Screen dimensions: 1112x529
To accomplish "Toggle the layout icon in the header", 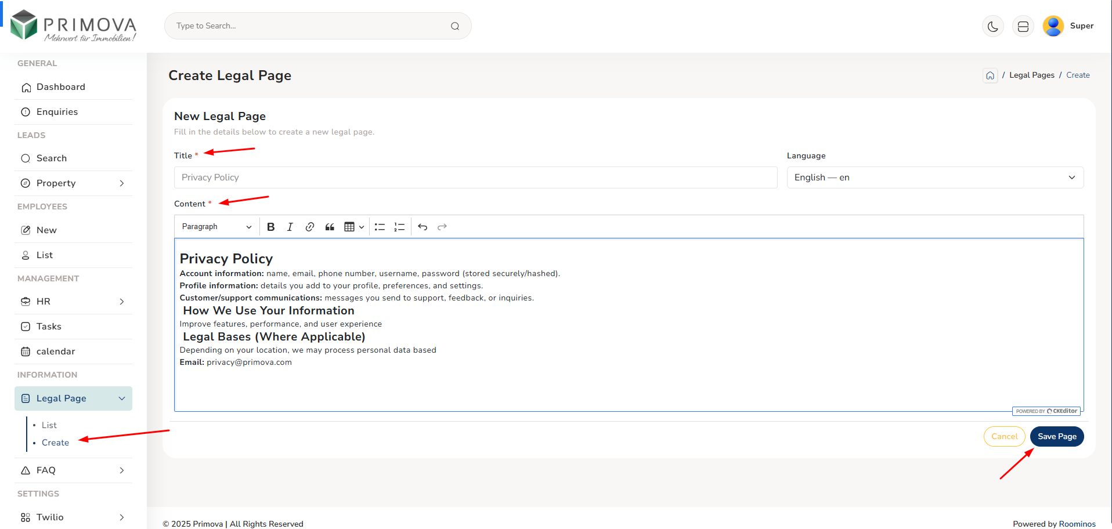I will point(1023,26).
